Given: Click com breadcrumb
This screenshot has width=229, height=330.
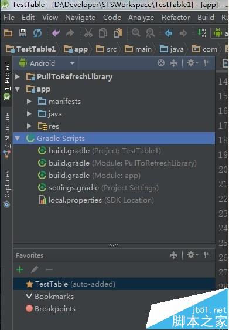Looking at the screenshot, I should tap(204, 49).
